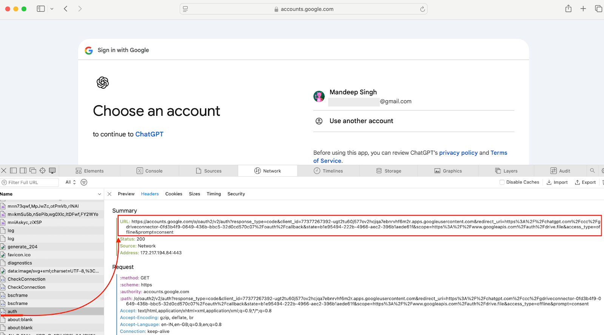Reload the accounts.google.com page
The width and height of the screenshot is (604, 335).
[422, 9]
